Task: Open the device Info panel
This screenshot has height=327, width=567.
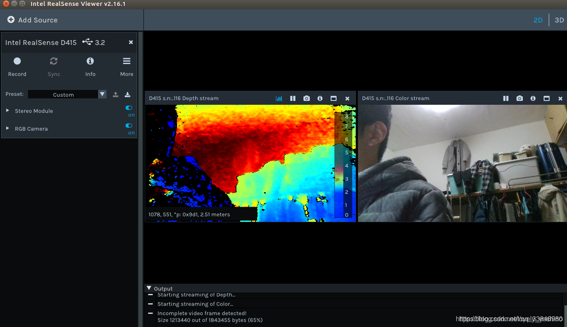Action: 90,67
